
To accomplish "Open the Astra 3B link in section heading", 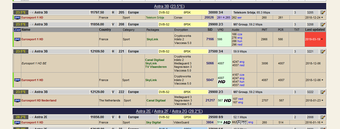I will [162, 6].
